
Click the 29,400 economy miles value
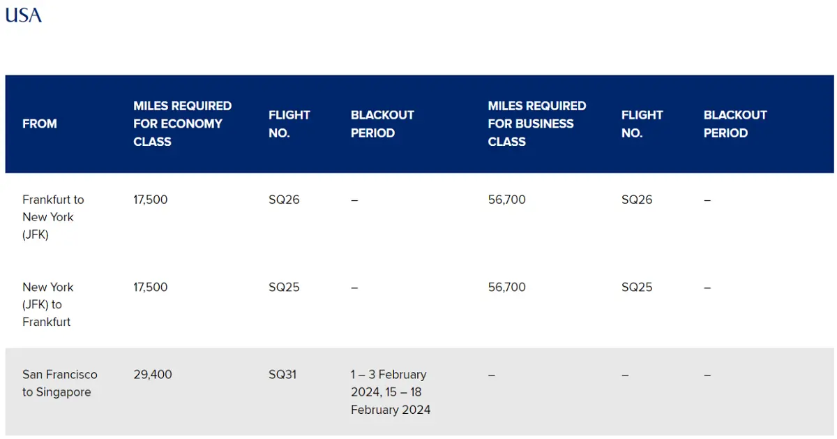click(151, 374)
